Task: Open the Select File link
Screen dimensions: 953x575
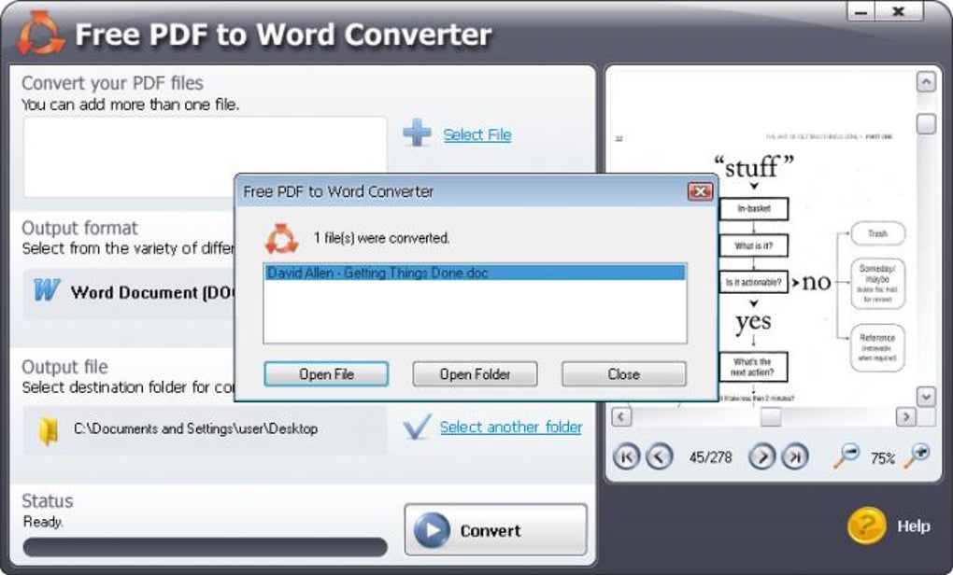Action: 476,134
